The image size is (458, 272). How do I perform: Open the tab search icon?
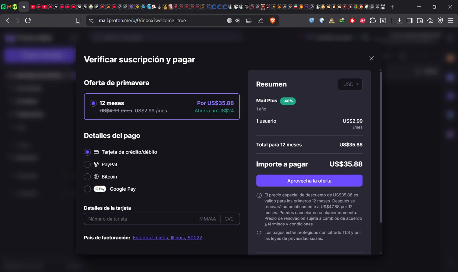point(383,20)
